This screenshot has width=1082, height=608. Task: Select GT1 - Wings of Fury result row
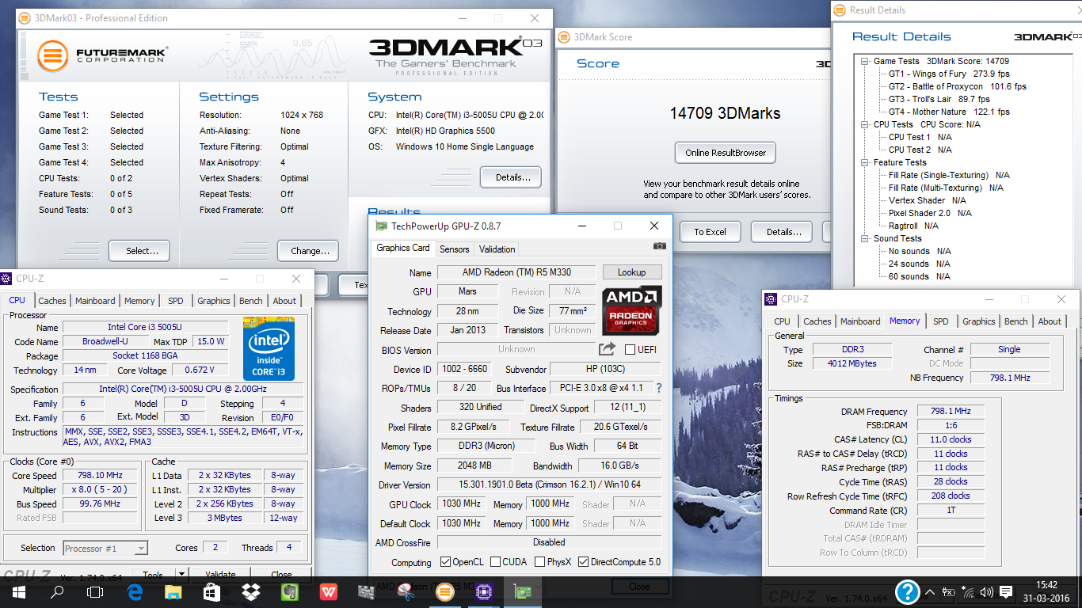pos(949,74)
